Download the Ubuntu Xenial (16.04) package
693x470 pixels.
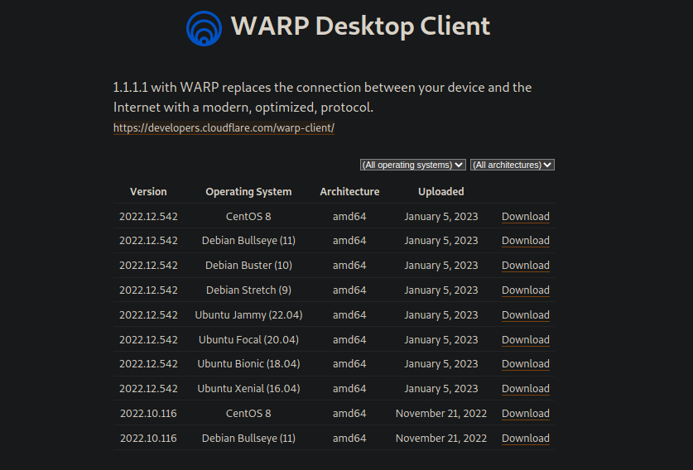coord(526,388)
